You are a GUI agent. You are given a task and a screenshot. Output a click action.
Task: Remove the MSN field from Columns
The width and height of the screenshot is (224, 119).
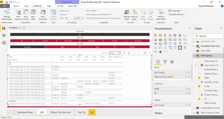point(189,89)
